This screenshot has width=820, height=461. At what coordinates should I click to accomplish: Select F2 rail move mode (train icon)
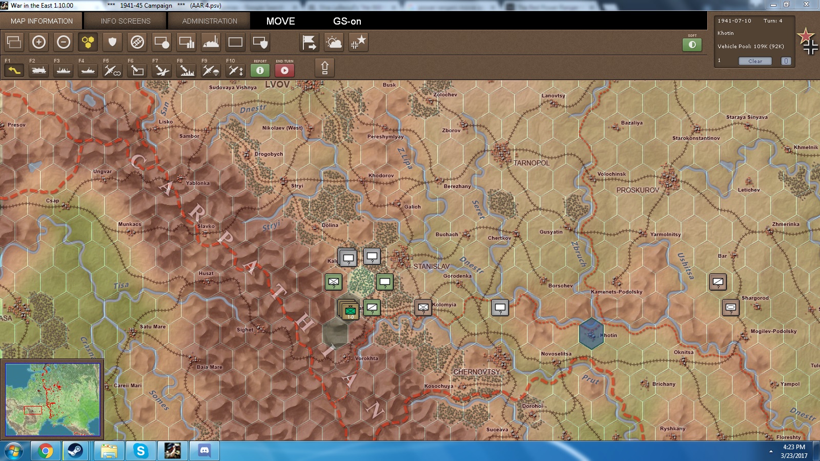[39, 70]
